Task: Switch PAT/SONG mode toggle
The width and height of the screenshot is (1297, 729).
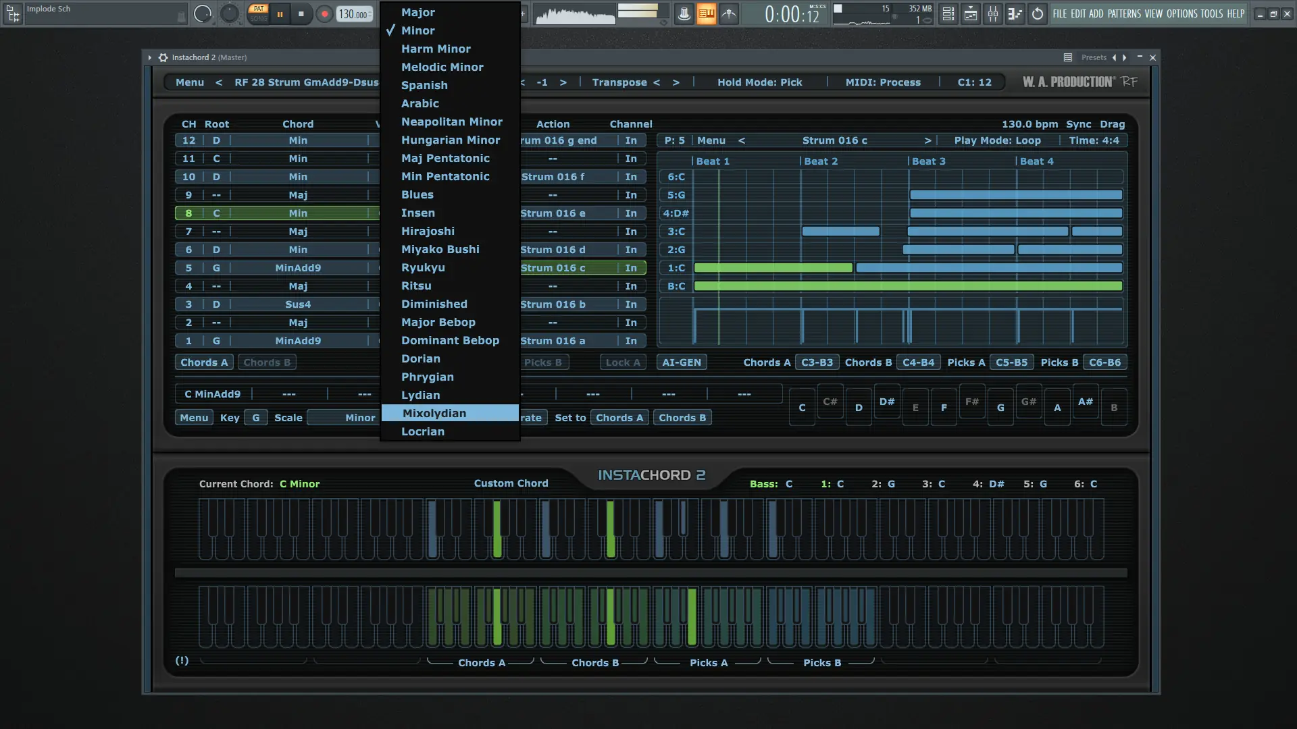Action: click(258, 13)
